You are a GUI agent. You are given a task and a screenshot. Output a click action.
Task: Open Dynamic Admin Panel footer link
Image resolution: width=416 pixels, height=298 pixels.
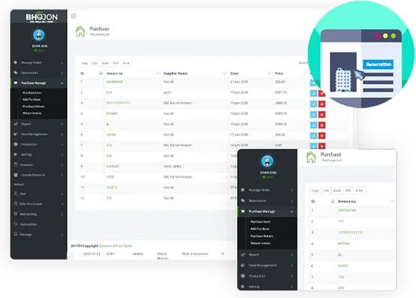click(x=115, y=245)
